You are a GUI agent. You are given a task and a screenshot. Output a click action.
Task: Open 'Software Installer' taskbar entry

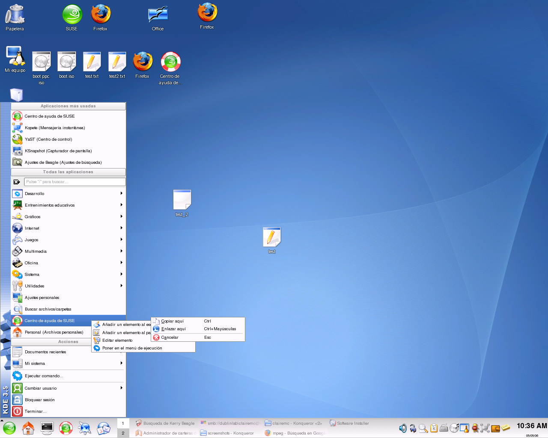pos(349,423)
